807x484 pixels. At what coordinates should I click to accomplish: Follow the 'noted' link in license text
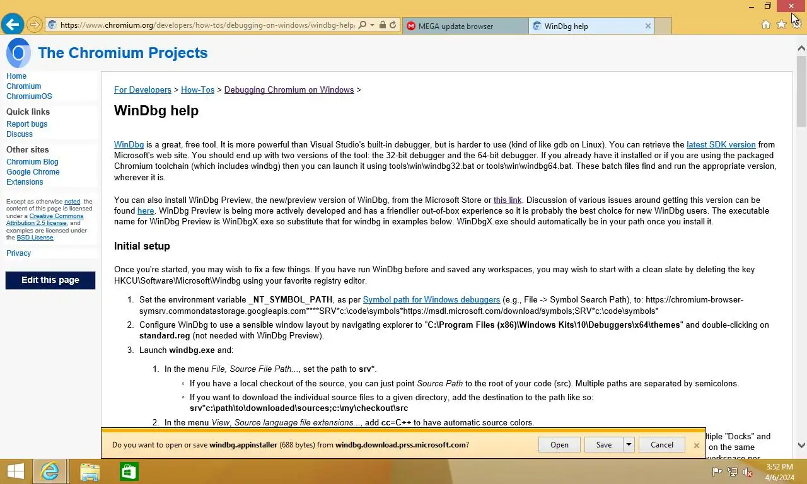72,202
